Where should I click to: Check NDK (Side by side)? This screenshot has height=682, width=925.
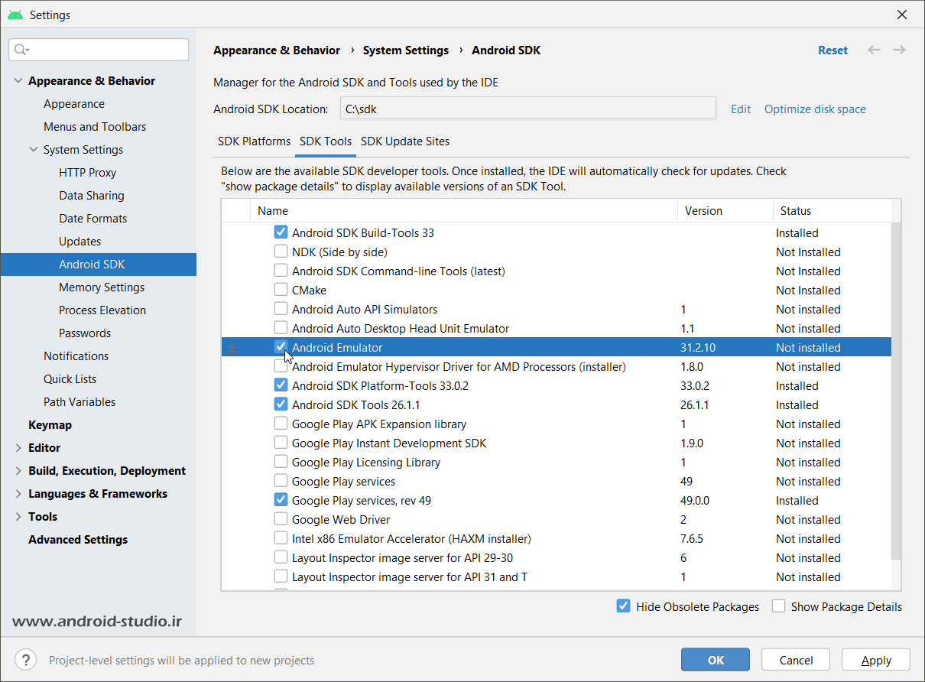point(281,252)
